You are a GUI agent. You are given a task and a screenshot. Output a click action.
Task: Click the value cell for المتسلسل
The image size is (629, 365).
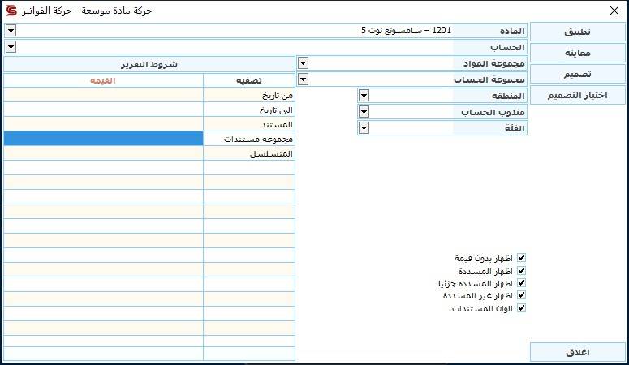click(x=104, y=153)
